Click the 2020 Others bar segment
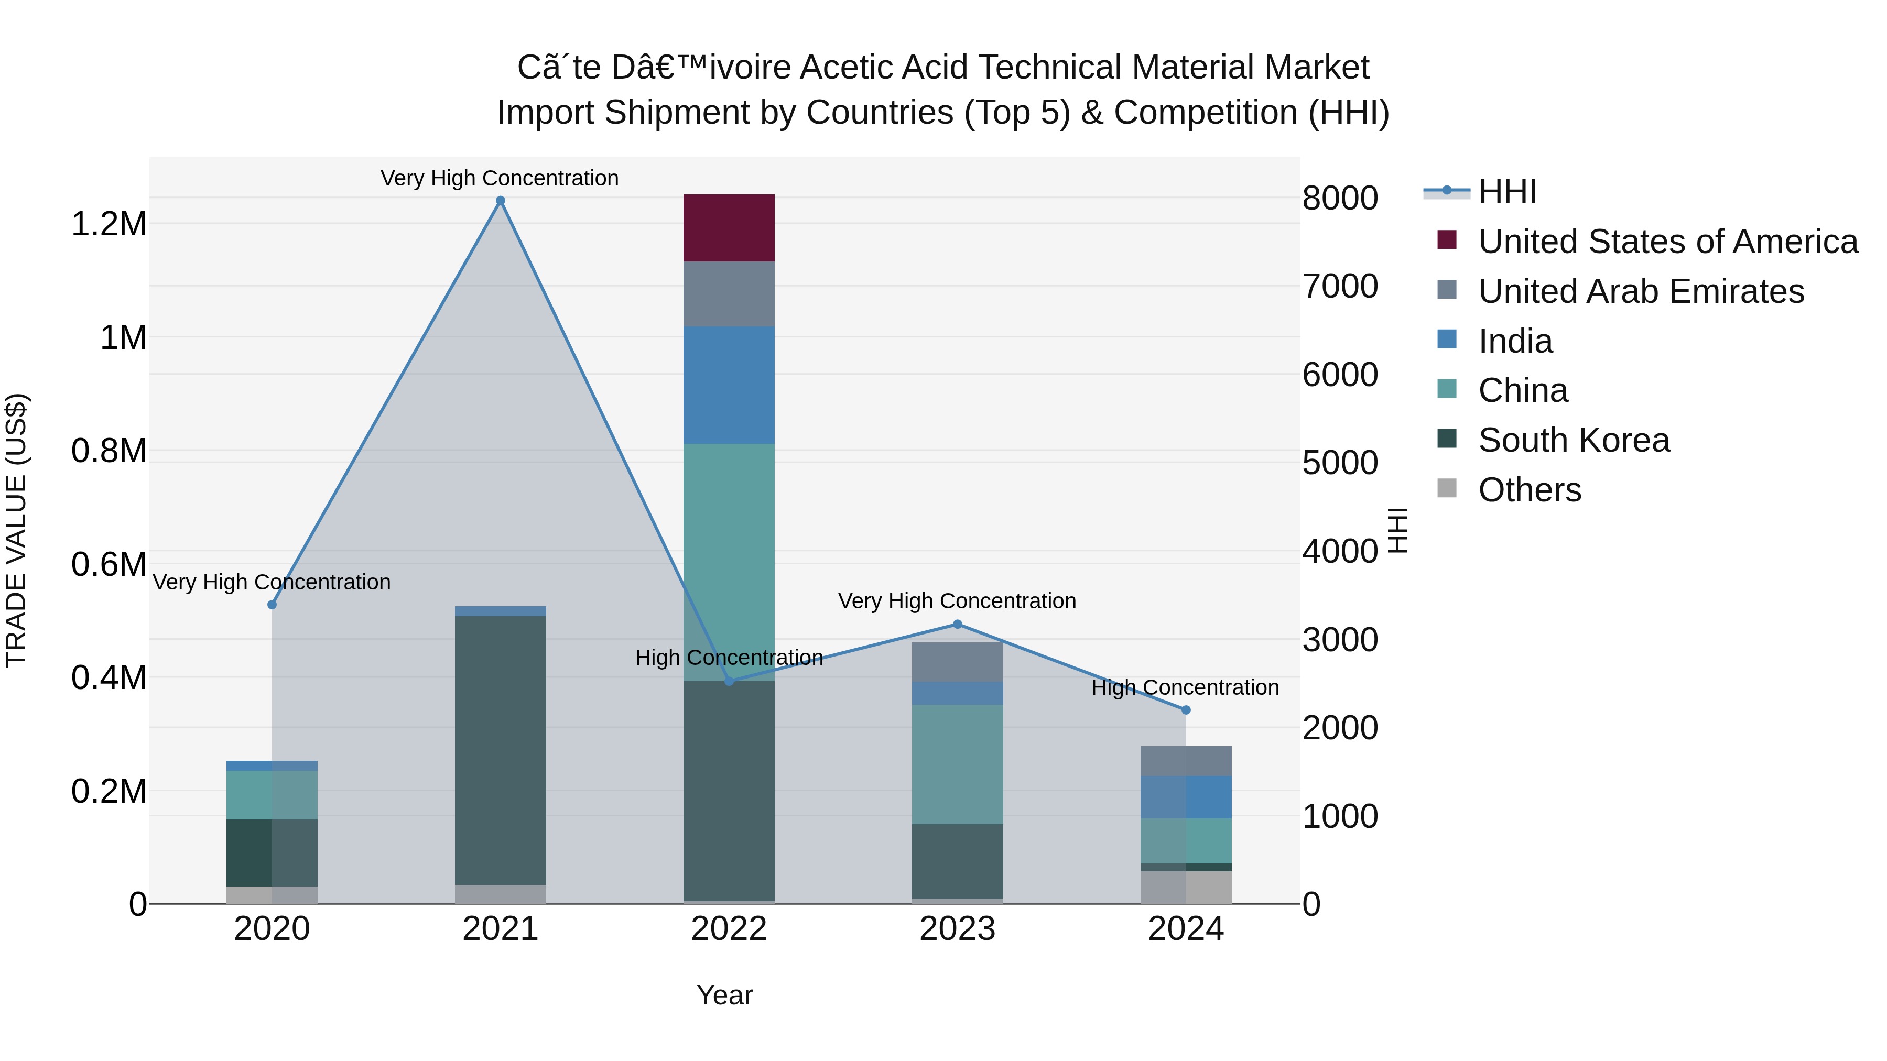1887x1061 pixels. [272, 895]
